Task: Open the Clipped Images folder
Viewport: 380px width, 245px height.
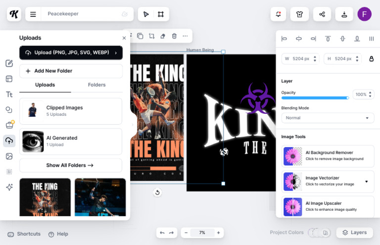Action: coord(71,111)
